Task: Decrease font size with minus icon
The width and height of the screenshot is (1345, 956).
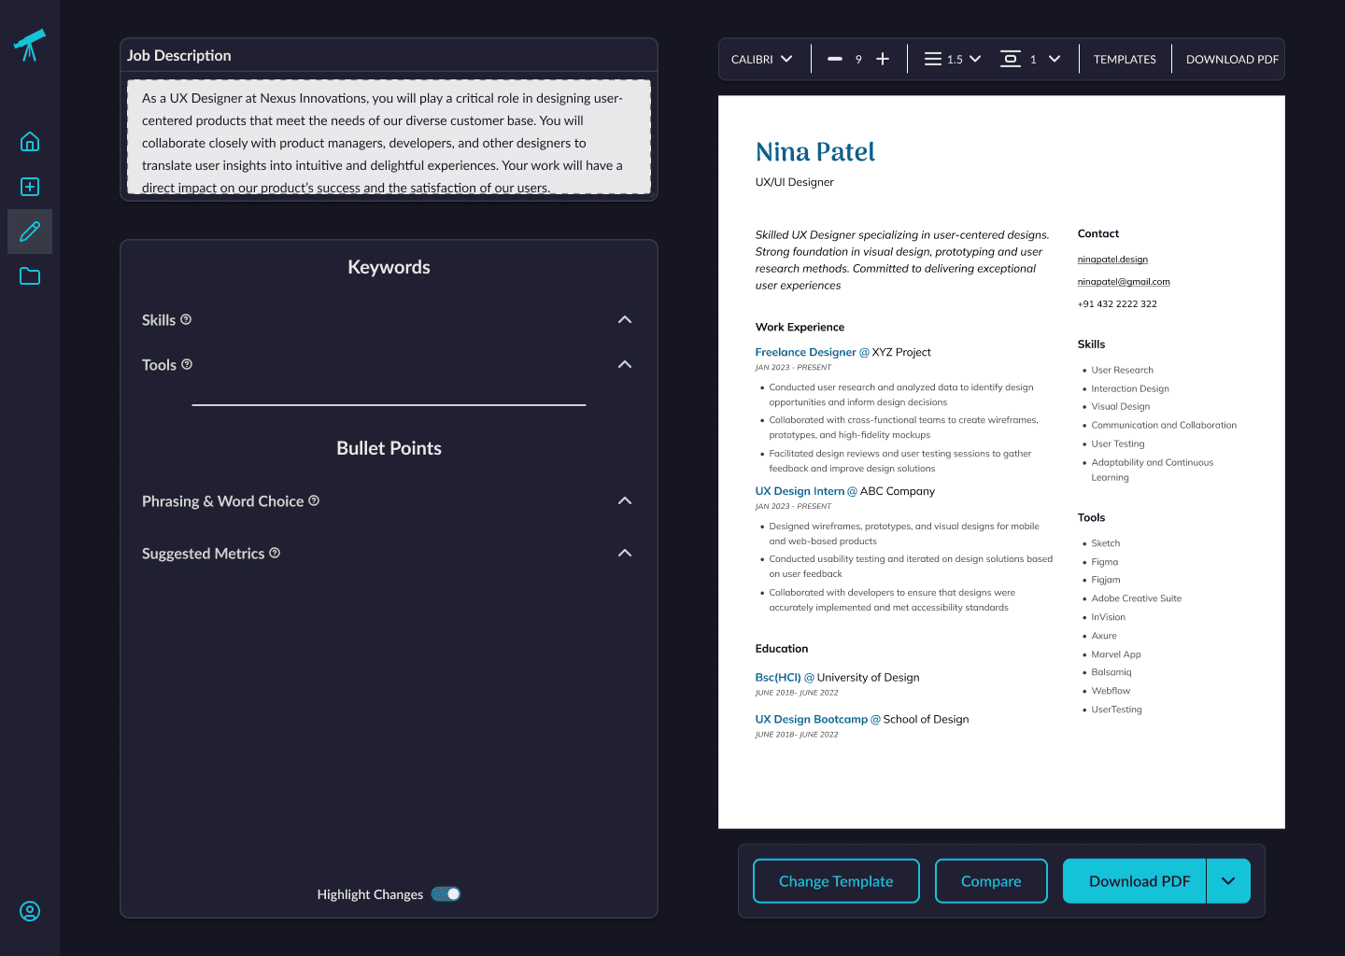Action: coord(835,59)
